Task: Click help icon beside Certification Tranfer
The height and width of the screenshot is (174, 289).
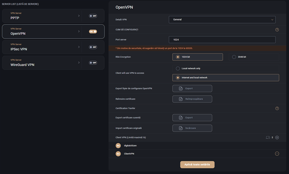Action: (277, 108)
